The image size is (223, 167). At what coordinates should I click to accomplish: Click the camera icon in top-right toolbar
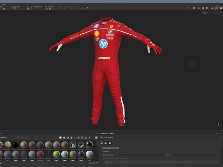pos(207,8)
